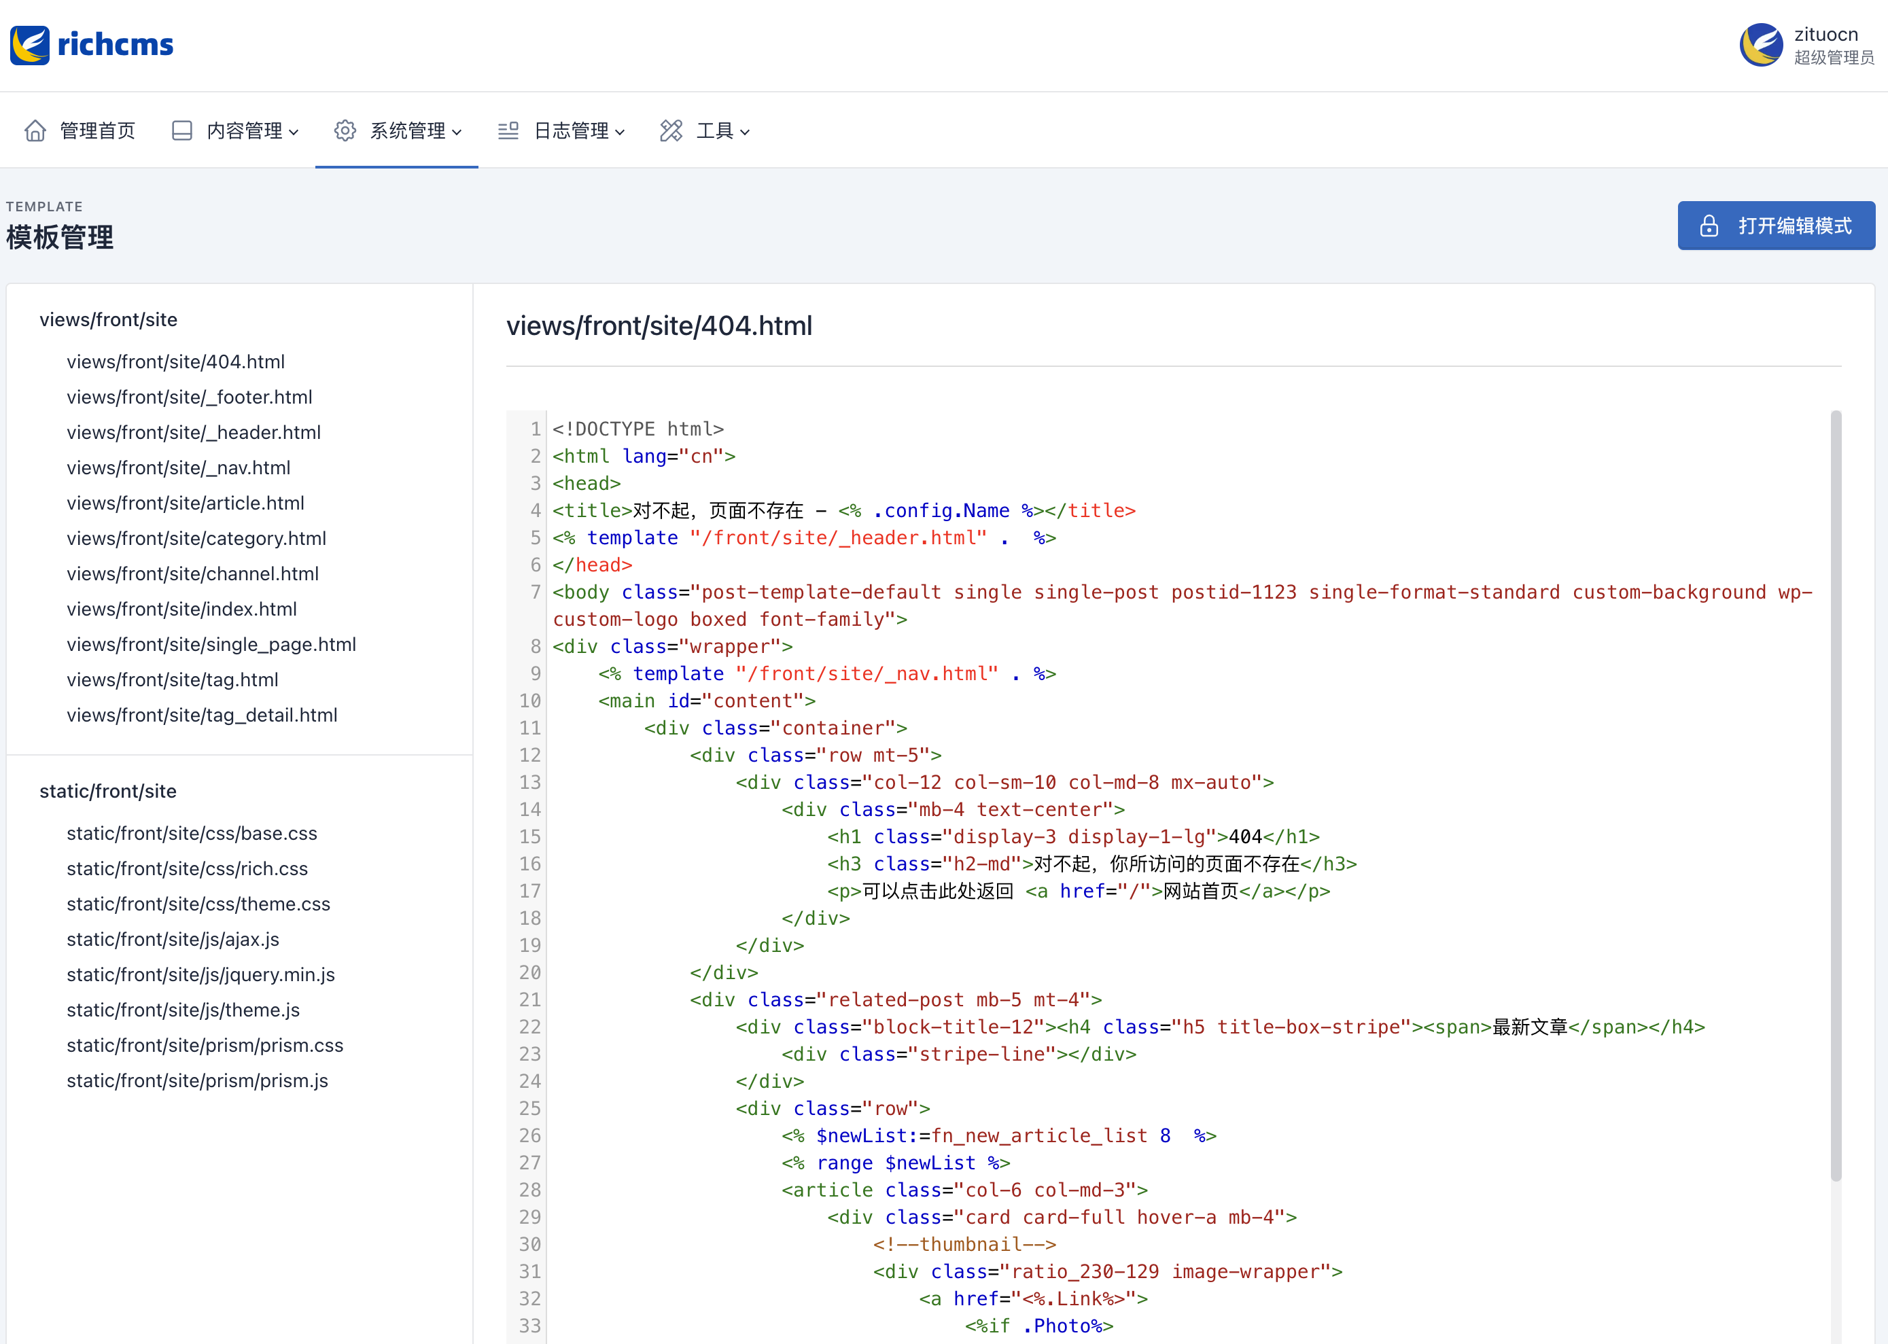Open the 系统管理 menu
Image resolution: width=1888 pixels, height=1344 pixels.
point(398,130)
